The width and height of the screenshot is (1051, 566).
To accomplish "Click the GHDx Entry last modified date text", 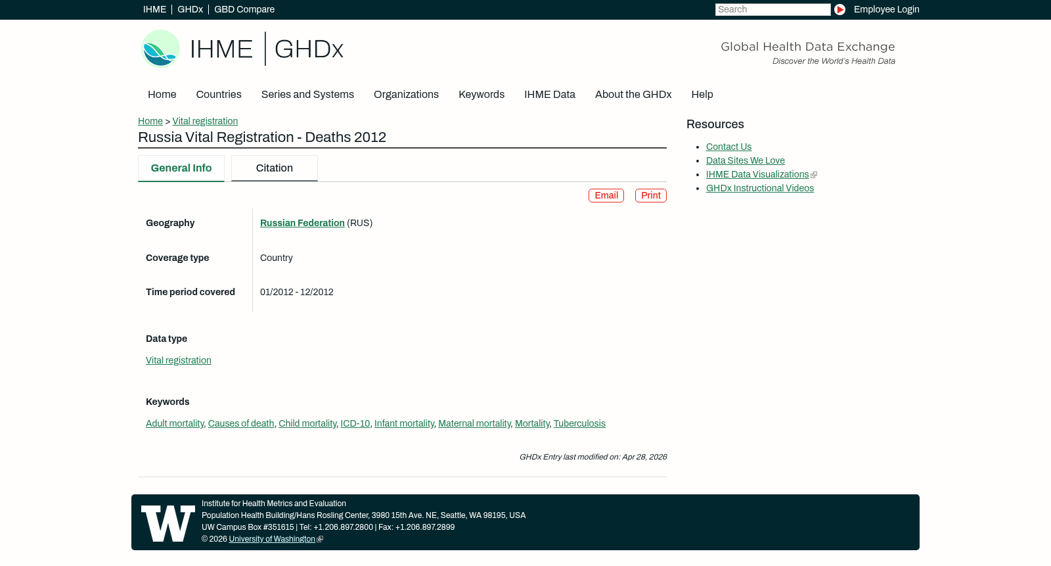I will click(593, 457).
